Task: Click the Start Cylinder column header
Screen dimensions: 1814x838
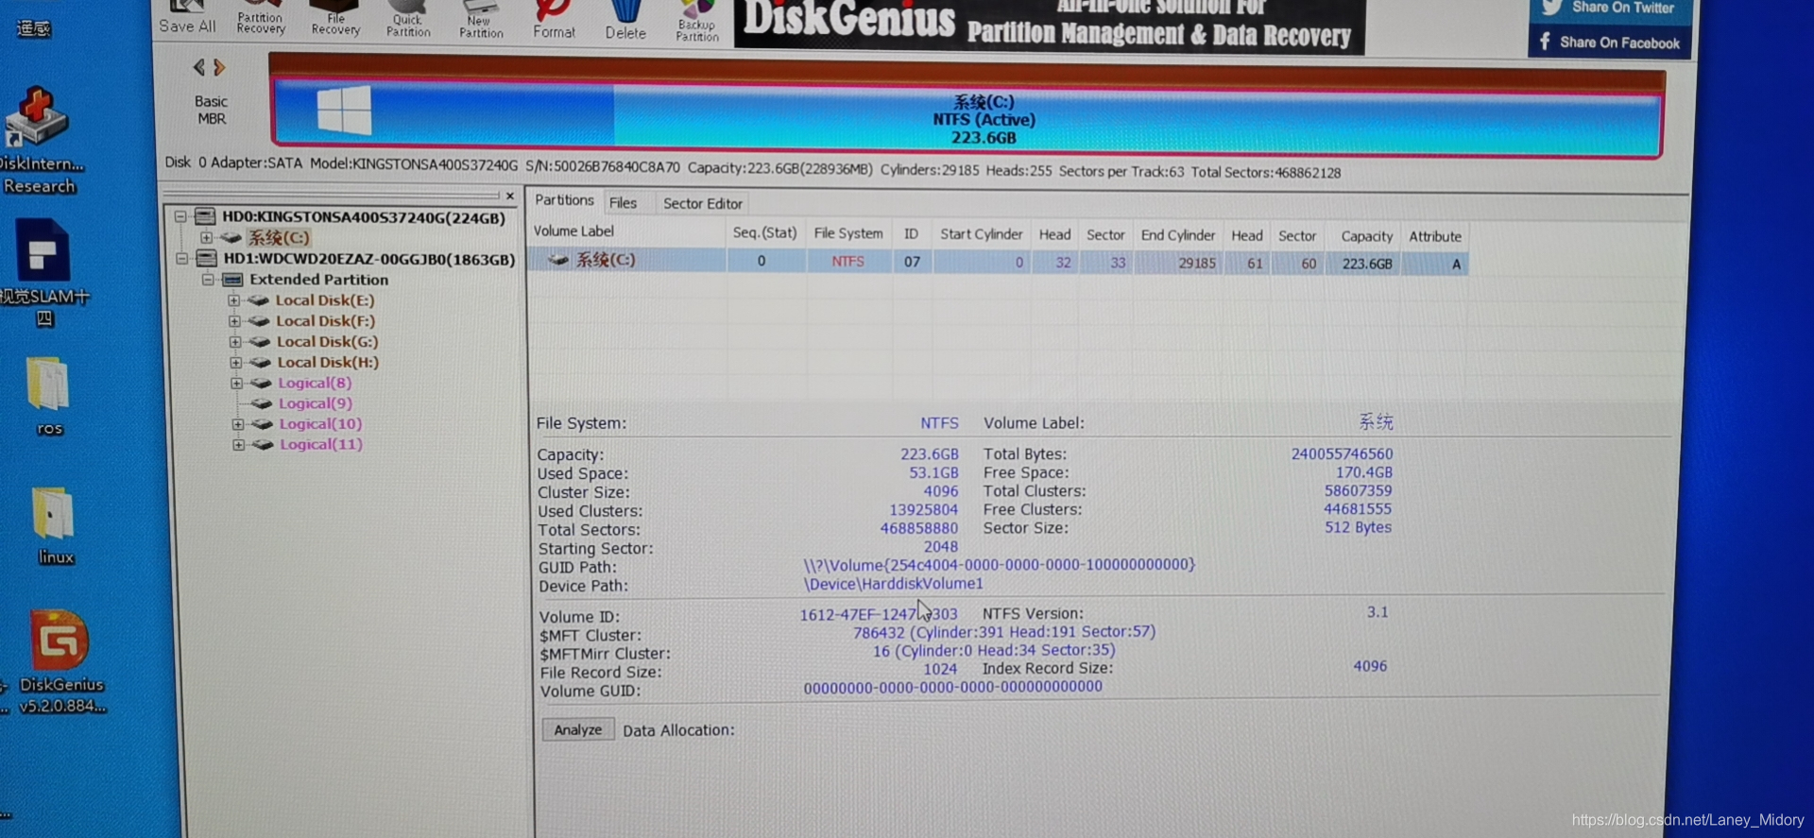Action: coord(981,234)
